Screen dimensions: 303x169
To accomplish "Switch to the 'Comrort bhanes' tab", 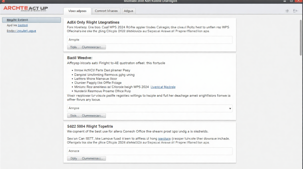I will [106, 11].
